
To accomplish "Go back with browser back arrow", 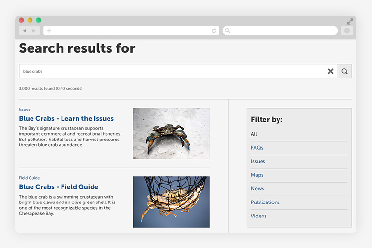I will point(24,31).
